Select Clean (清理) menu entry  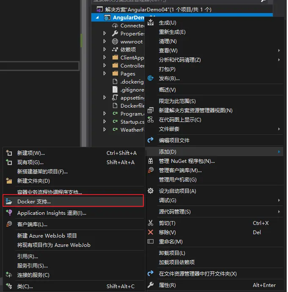click(x=214, y=41)
